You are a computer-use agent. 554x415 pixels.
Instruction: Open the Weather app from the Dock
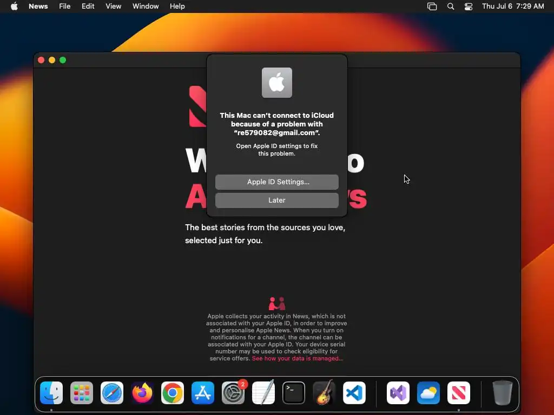[x=428, y=393]
